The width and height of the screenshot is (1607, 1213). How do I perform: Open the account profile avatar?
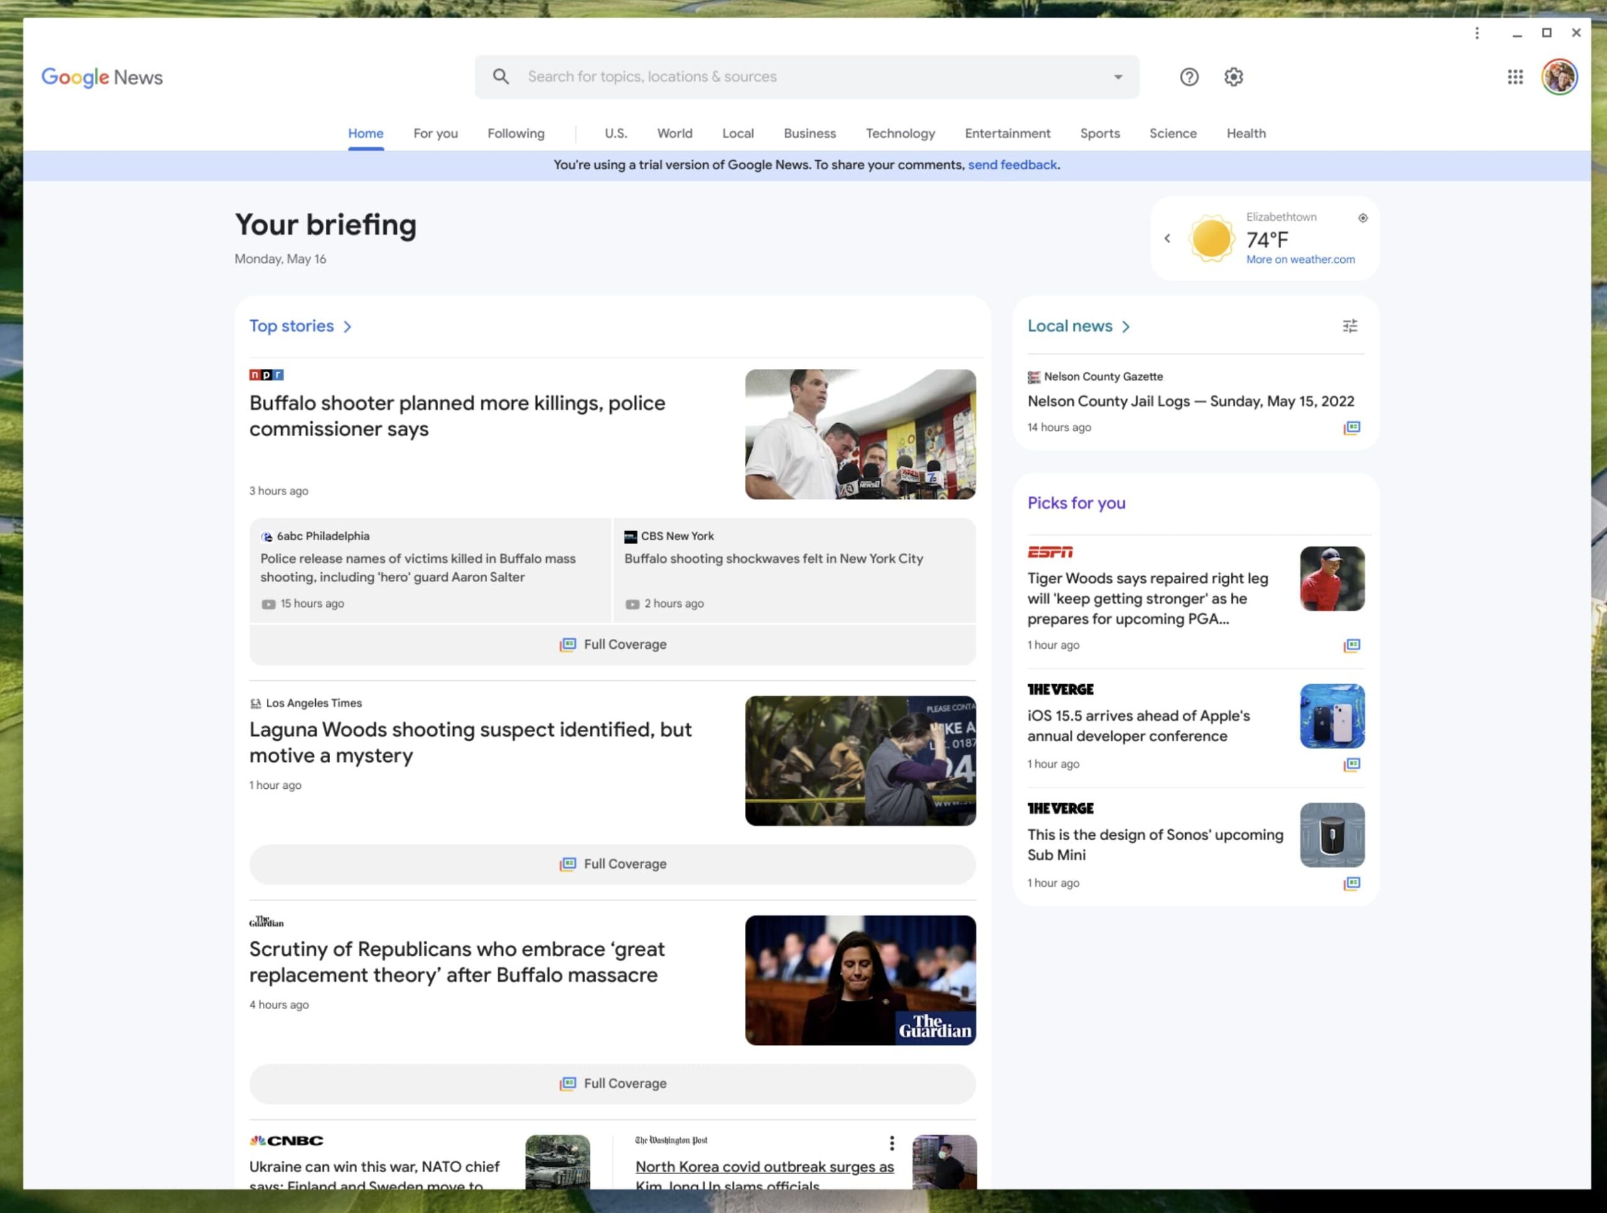click(x=1559, y=77)
